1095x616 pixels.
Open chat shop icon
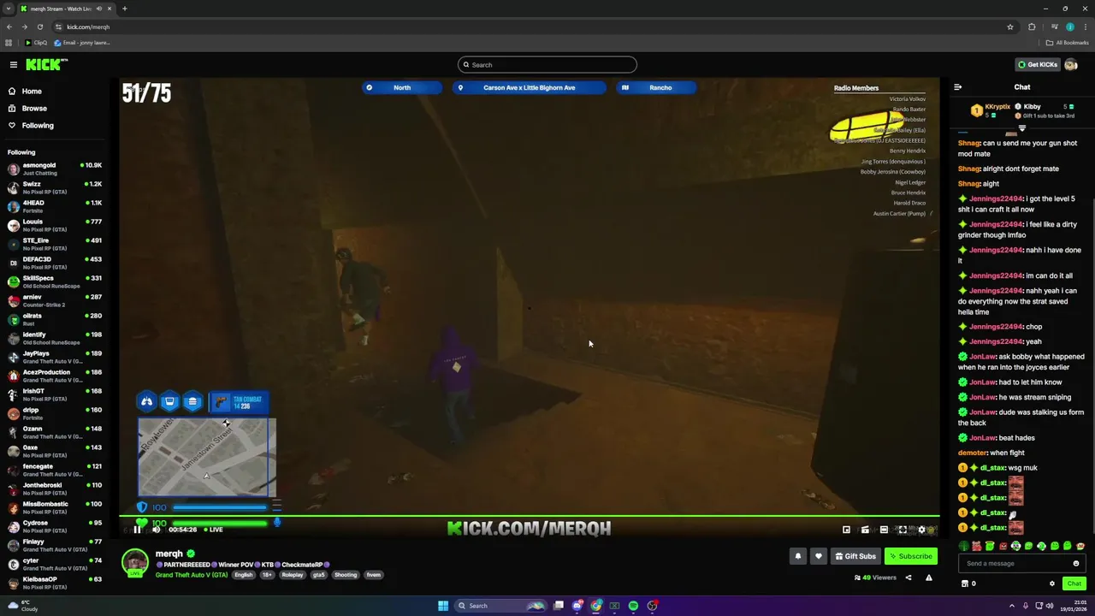point(965,583)
